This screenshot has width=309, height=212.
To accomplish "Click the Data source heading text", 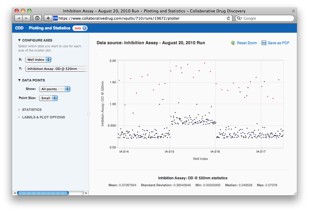I will pyautogui.click(x=151, y=43).
